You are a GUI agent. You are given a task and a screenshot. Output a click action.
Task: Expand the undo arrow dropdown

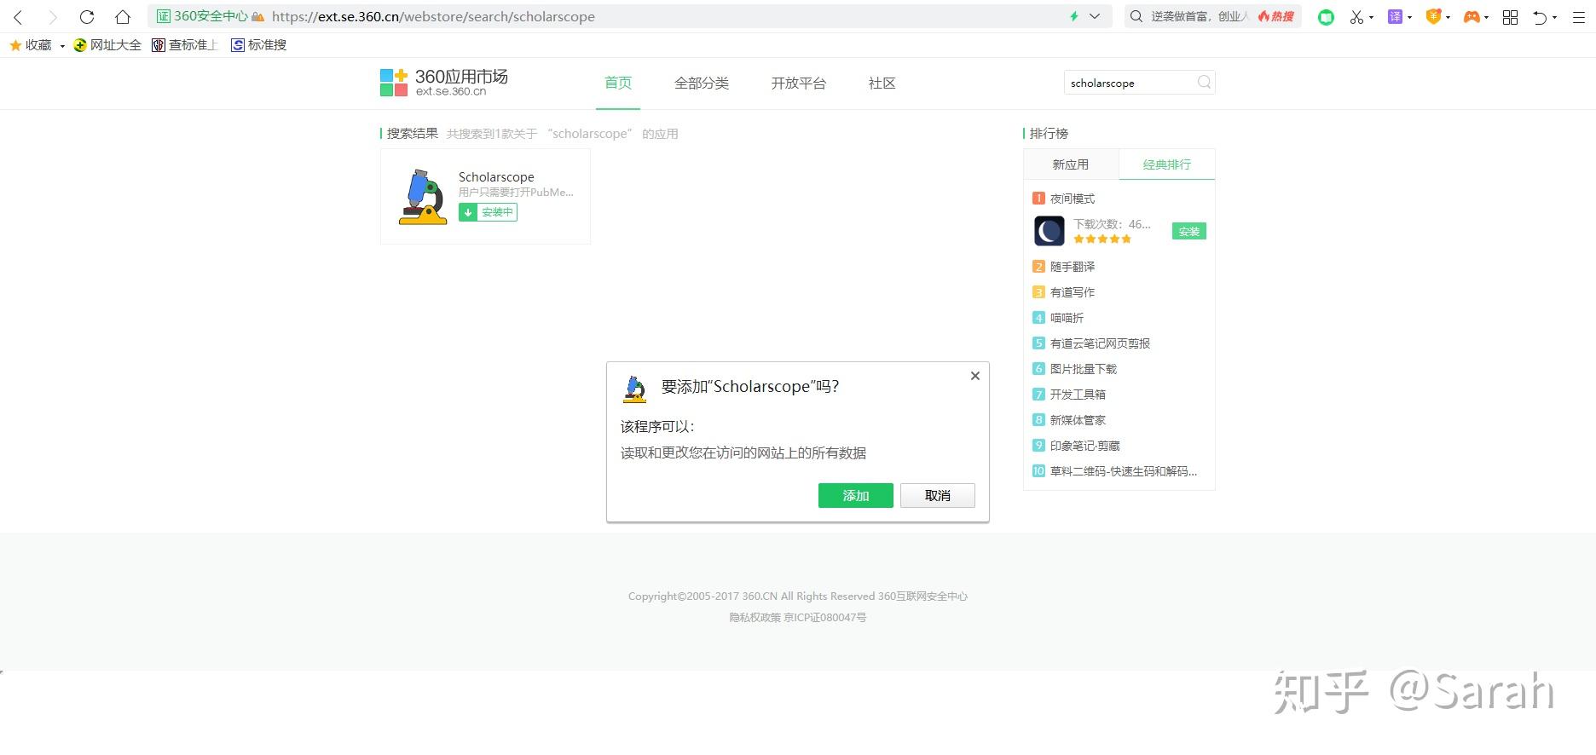[x=1554, y=17]
